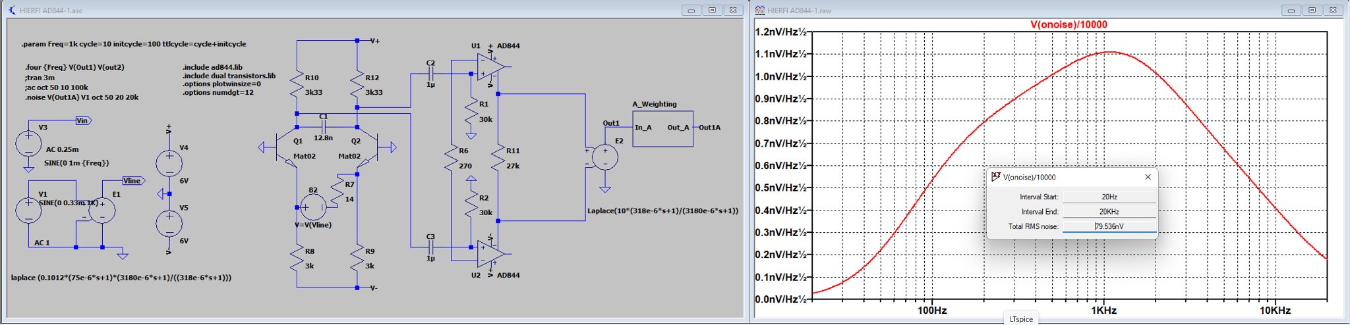Close the V(onoise)/10000 noise dialog
The width and height of the screenshot is (1350, 325).
tap(1148, 177)
